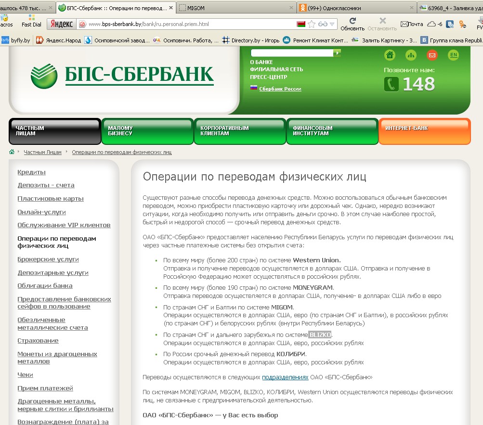Bookmark this page with the star icon
This screenshot has width=483, height=425.
coord(312,24)
